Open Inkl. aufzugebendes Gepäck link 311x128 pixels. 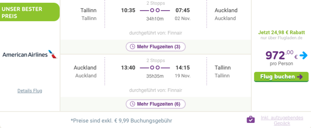(x=282, y=120)
